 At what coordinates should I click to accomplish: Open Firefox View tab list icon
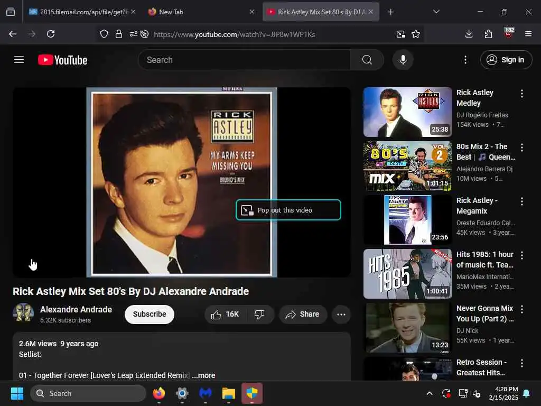click(x=11, y=12)
